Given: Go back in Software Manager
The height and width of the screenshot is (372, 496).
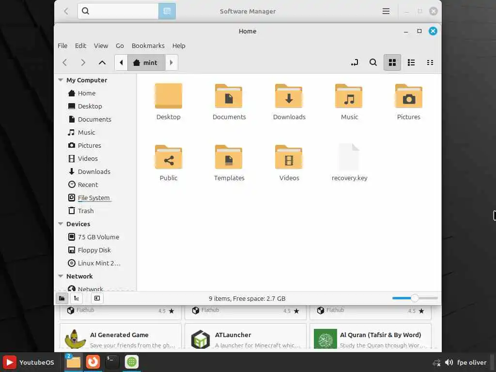Looking at the screenshot, I should tap(66, 11).
